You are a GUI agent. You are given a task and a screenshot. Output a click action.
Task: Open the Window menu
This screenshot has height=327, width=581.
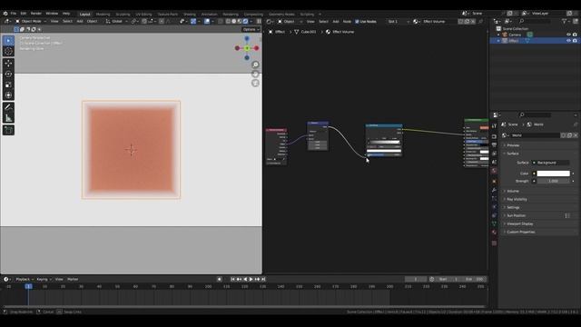coord(52,14)
